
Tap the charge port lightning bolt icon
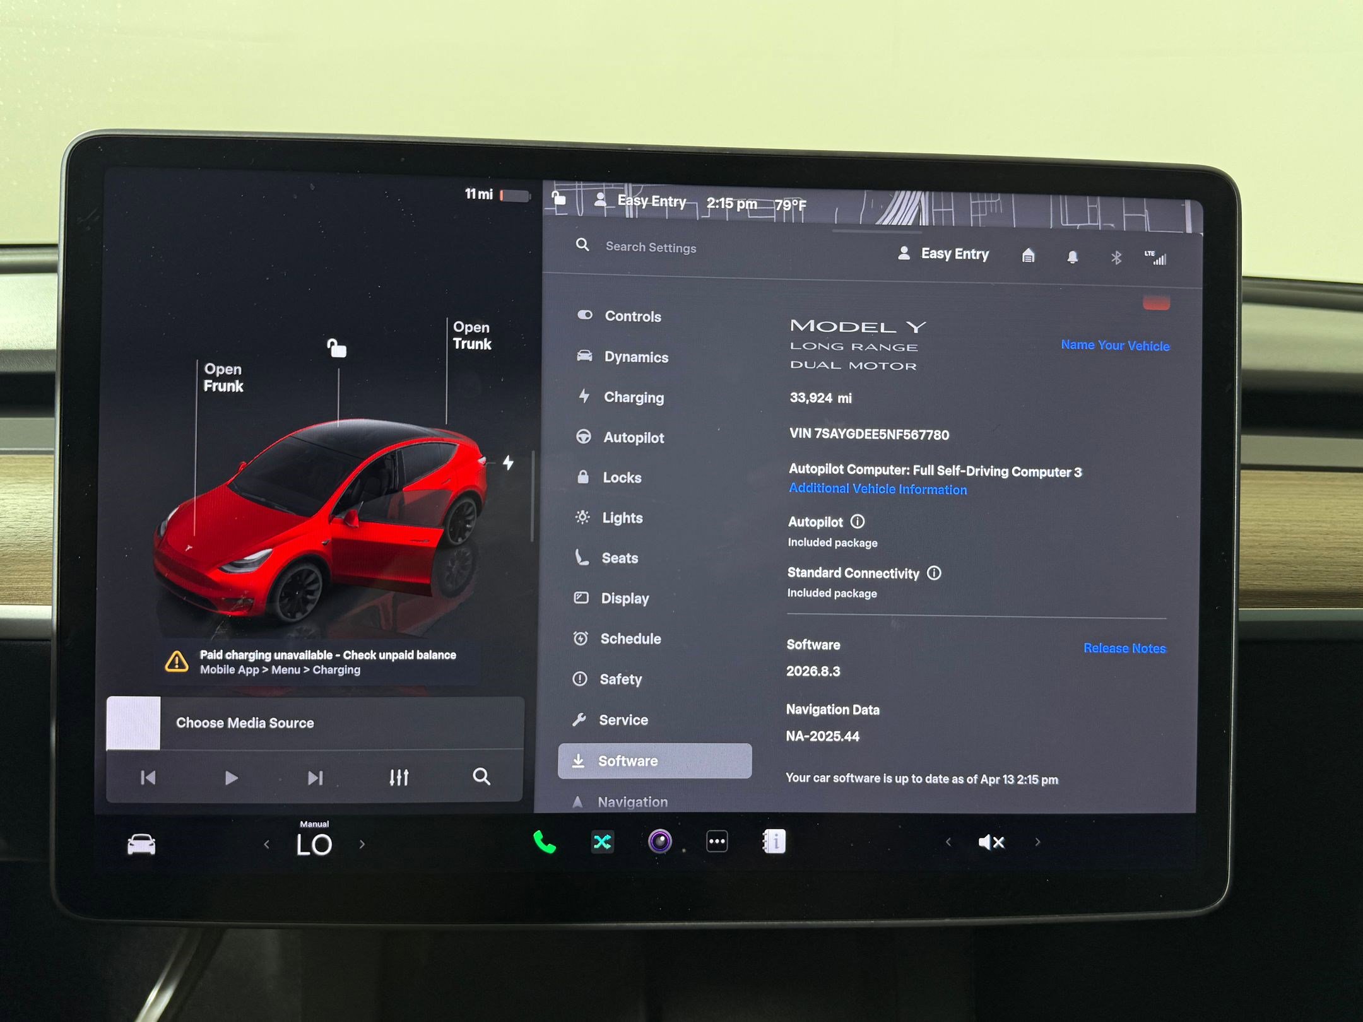[x=508, y=462]
